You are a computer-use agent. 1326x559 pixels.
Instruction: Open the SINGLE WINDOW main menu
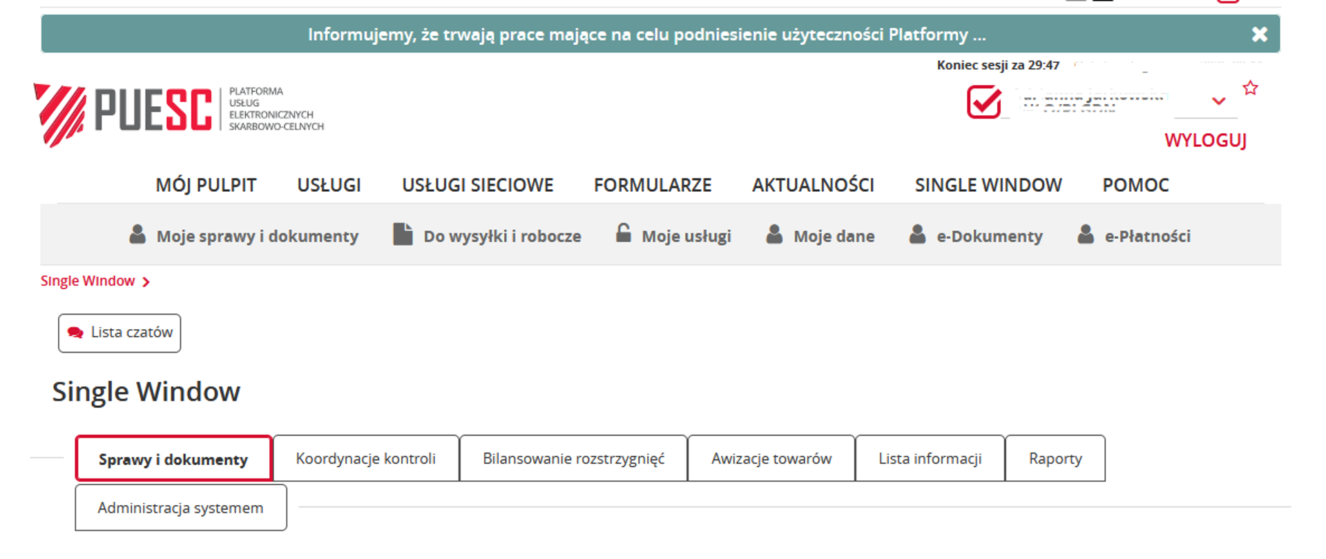coord(988,185)
